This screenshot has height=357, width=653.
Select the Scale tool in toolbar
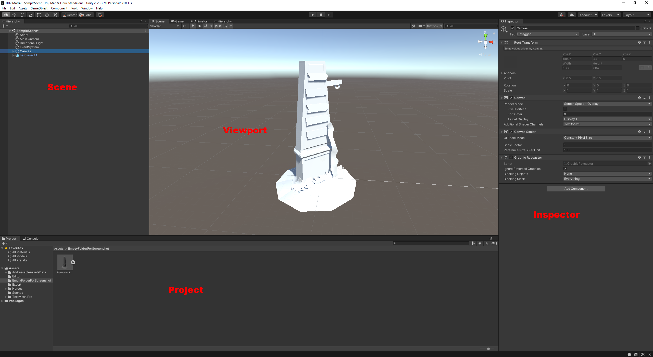[31, 15]
